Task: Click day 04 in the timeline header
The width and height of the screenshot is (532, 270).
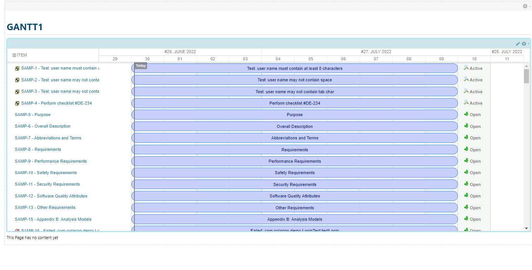Action: tap(278, 59)
